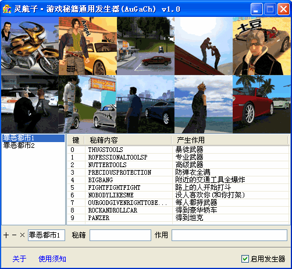This screenshot has height=269, width=292.
Task: Click the effect text 高级武器
Action: pos(189,165)
